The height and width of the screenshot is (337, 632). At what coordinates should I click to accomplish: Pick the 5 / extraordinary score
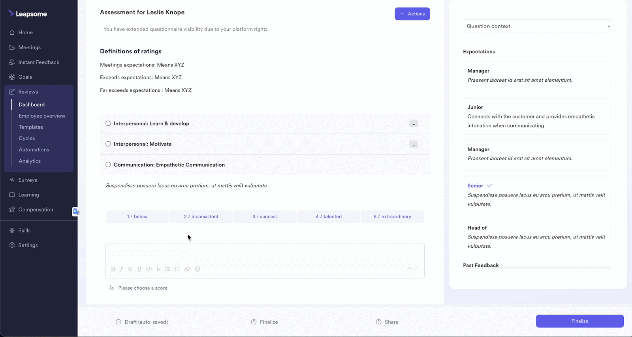tap(392, 217)
